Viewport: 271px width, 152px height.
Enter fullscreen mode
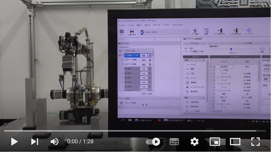pos(255,142)
